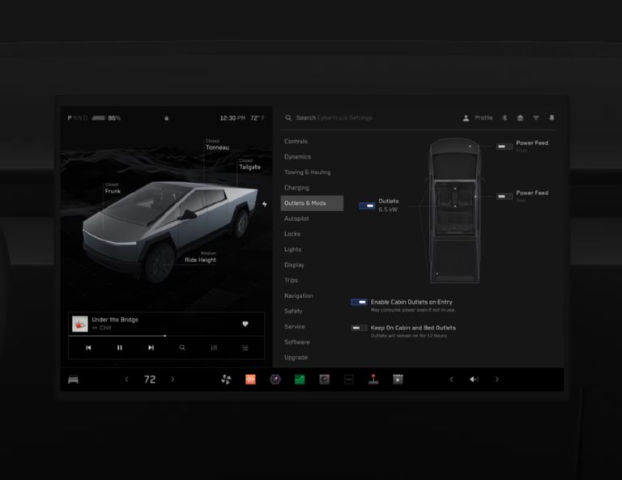Tap the Ride Height label
The width and height of the screenshot is (622, 480).
200,260
